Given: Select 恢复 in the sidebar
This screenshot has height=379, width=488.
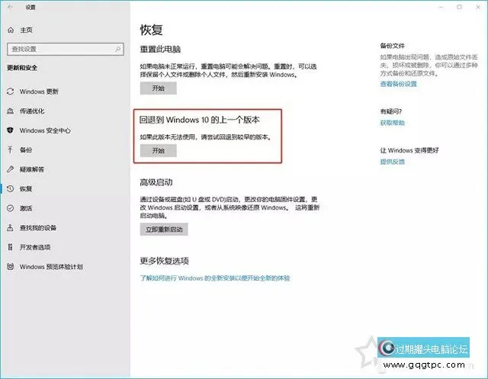Looking at the screenshot, I should click(26, 188).
